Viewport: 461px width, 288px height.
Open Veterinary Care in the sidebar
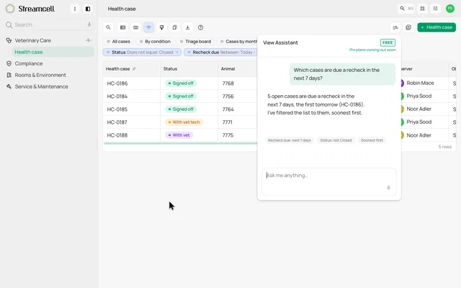pyautogui.click(x=32, y=40)
